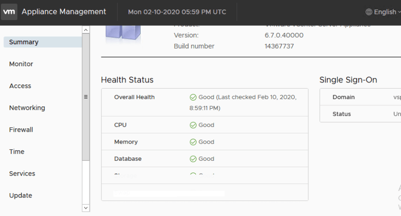Open the Services page
The height and width of the screenshot is (216, 401).
click(x=22, y=174)
